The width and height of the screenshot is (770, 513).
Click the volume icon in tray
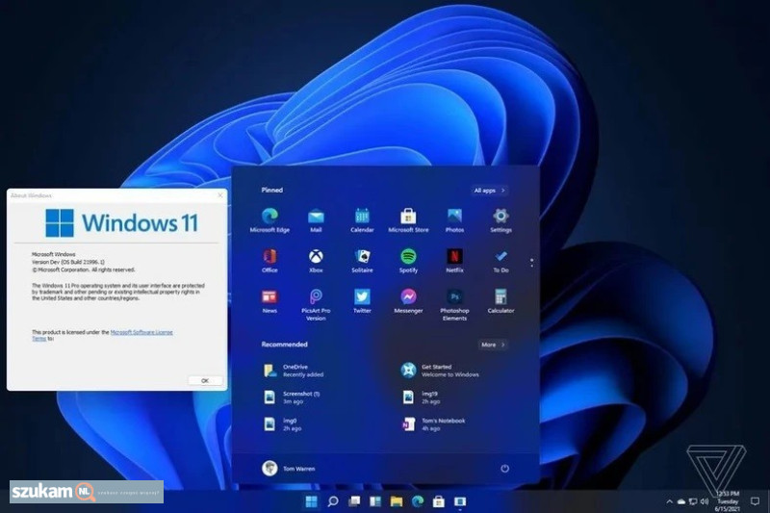click(705, 501)
